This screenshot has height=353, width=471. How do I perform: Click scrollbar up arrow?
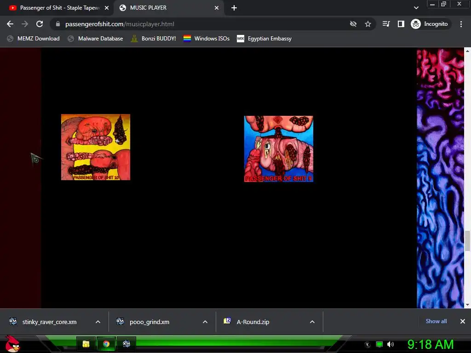point(467,51)
